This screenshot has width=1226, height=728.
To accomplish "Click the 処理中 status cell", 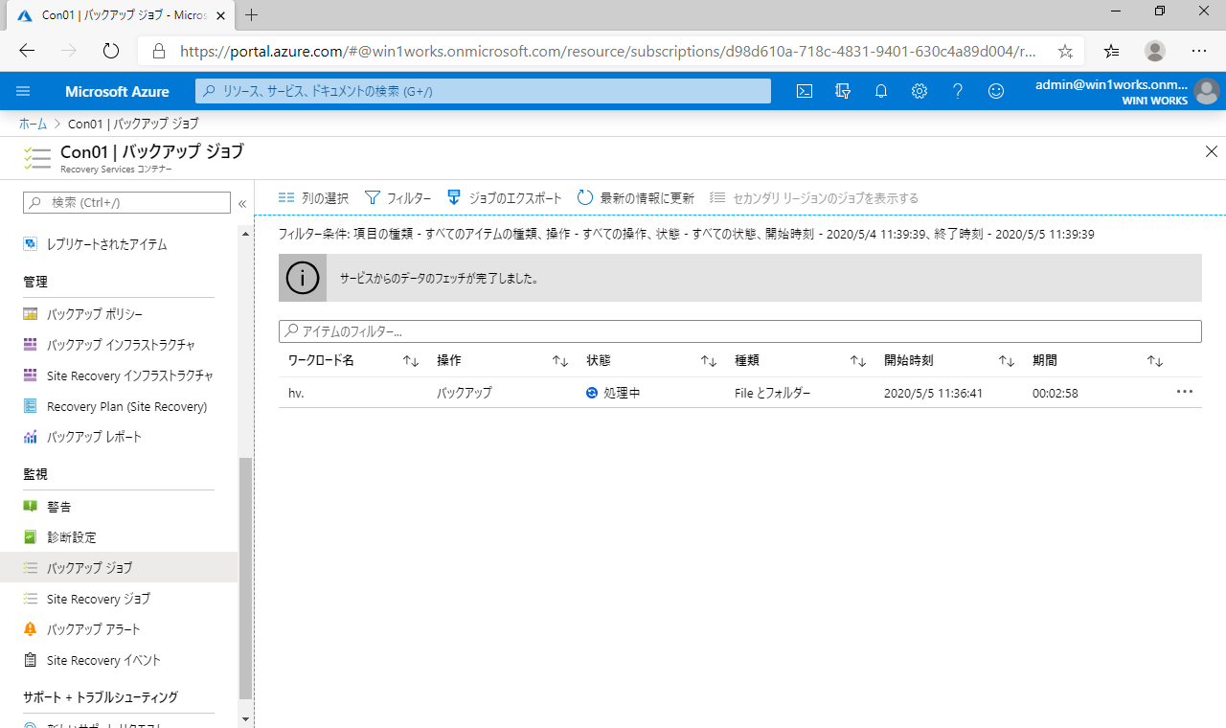I will [613, 393].
